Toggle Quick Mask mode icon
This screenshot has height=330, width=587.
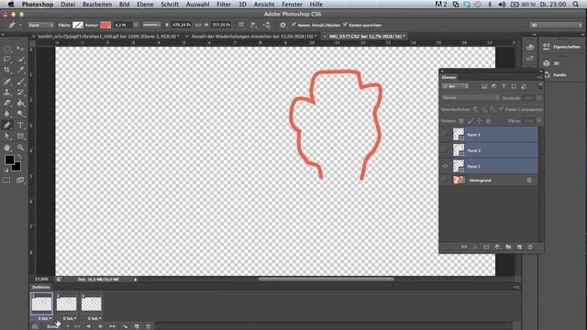click(x=6, y=180)
